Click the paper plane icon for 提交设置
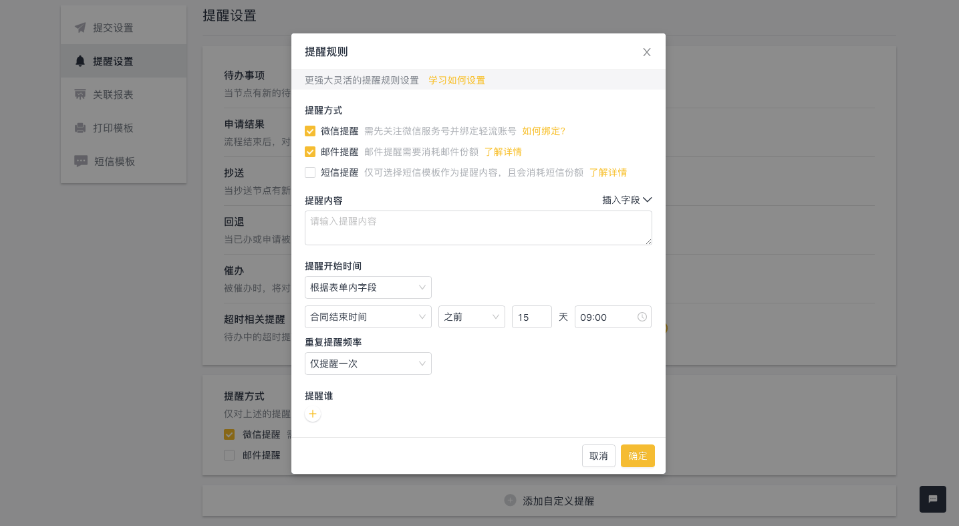This screenshot has height=526, width=959. 80,27
